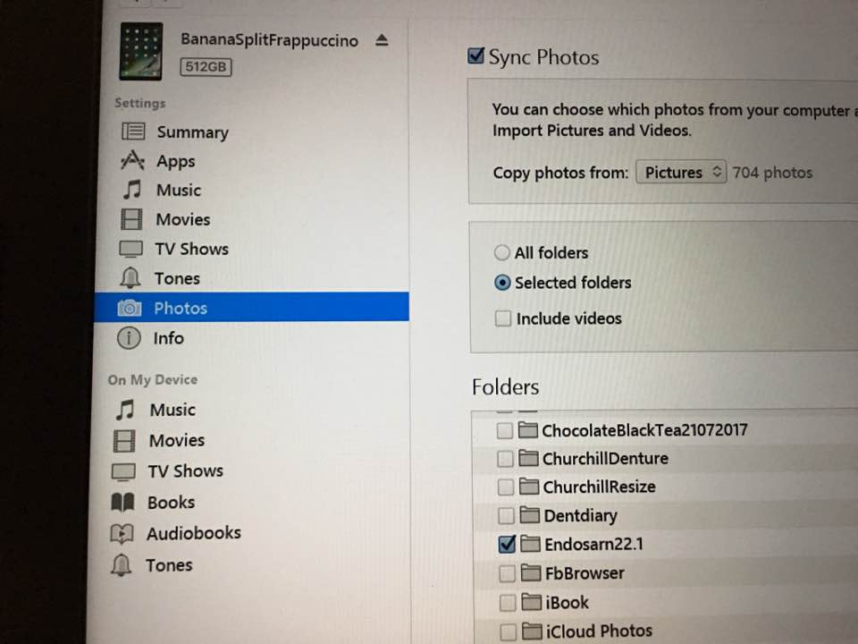Open the Info section icon
Screen dimensions: 858x644
pyautogui.click(x=128, y=338)
